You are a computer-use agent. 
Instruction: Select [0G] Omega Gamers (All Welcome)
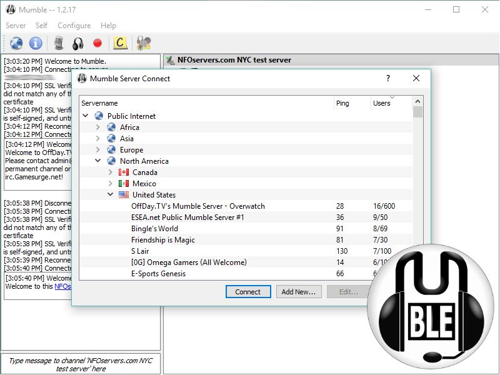189,262
